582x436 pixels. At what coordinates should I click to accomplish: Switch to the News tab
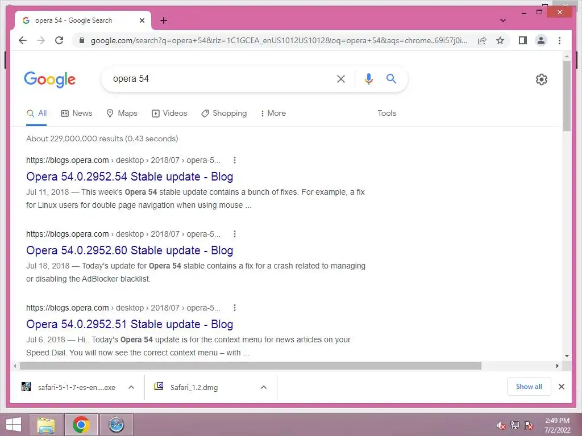77,114
